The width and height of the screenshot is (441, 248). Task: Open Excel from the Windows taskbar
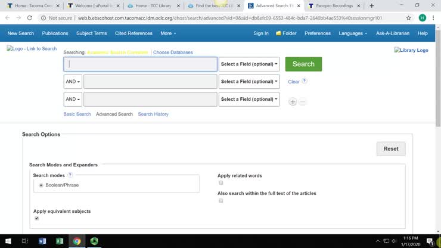pyautogui.click(x=60, y=241)
